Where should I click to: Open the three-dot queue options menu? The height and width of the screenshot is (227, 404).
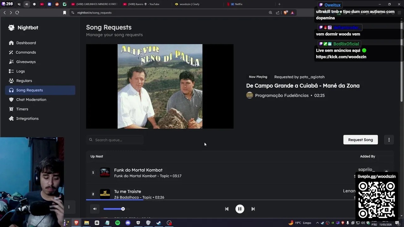389,140
